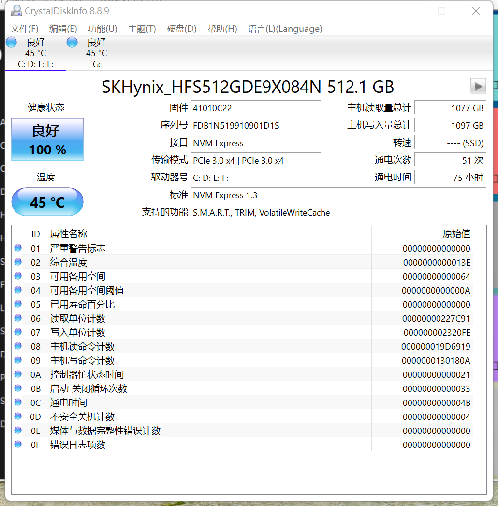Switch to the G: disk tab
The width and height of the screenshot is (498, 506).
coord(96,53)
